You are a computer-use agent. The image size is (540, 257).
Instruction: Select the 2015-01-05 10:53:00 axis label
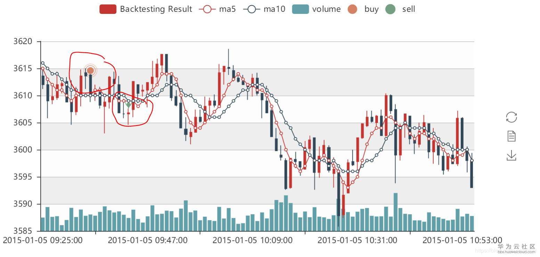pos(462,240)
